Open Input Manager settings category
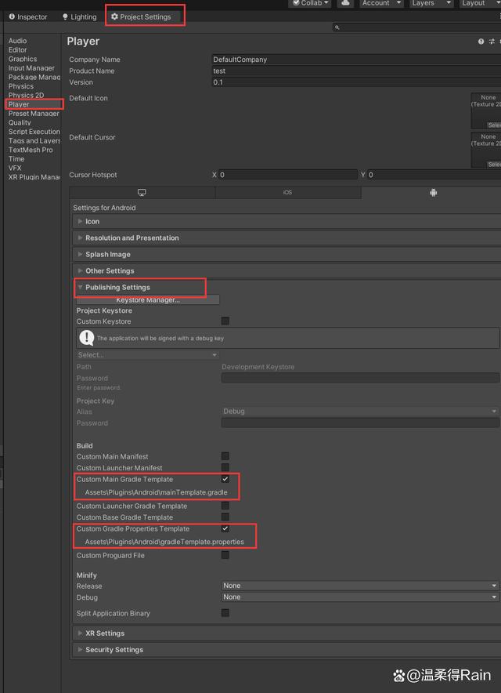Screen dimensions: 501x693 (x=31, y=68)
